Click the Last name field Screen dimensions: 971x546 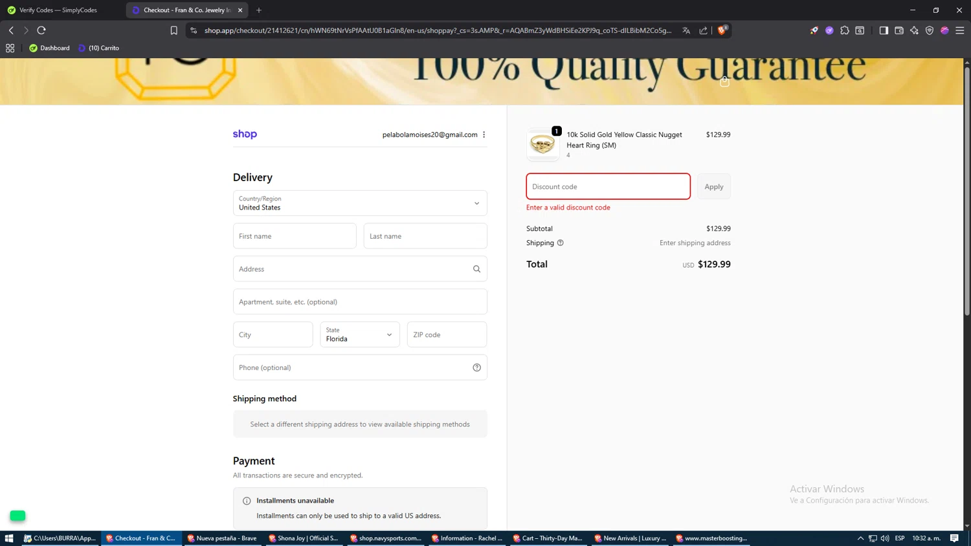pos(425,236)
